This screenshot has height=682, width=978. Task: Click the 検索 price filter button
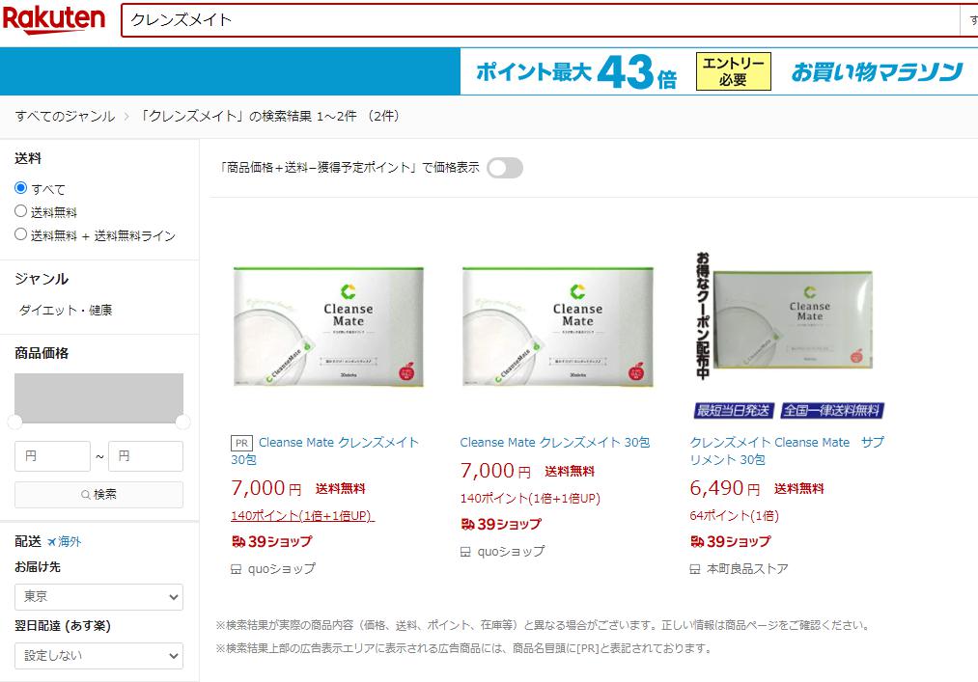tap(98, 494)
